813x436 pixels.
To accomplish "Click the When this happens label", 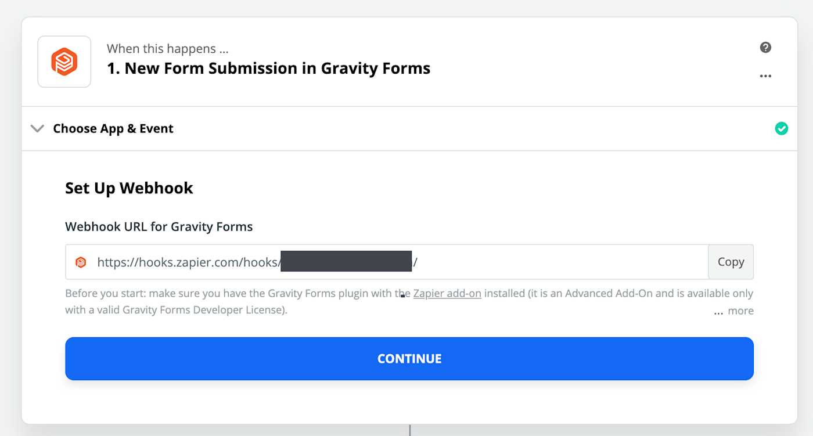I will tap(161, 49).
